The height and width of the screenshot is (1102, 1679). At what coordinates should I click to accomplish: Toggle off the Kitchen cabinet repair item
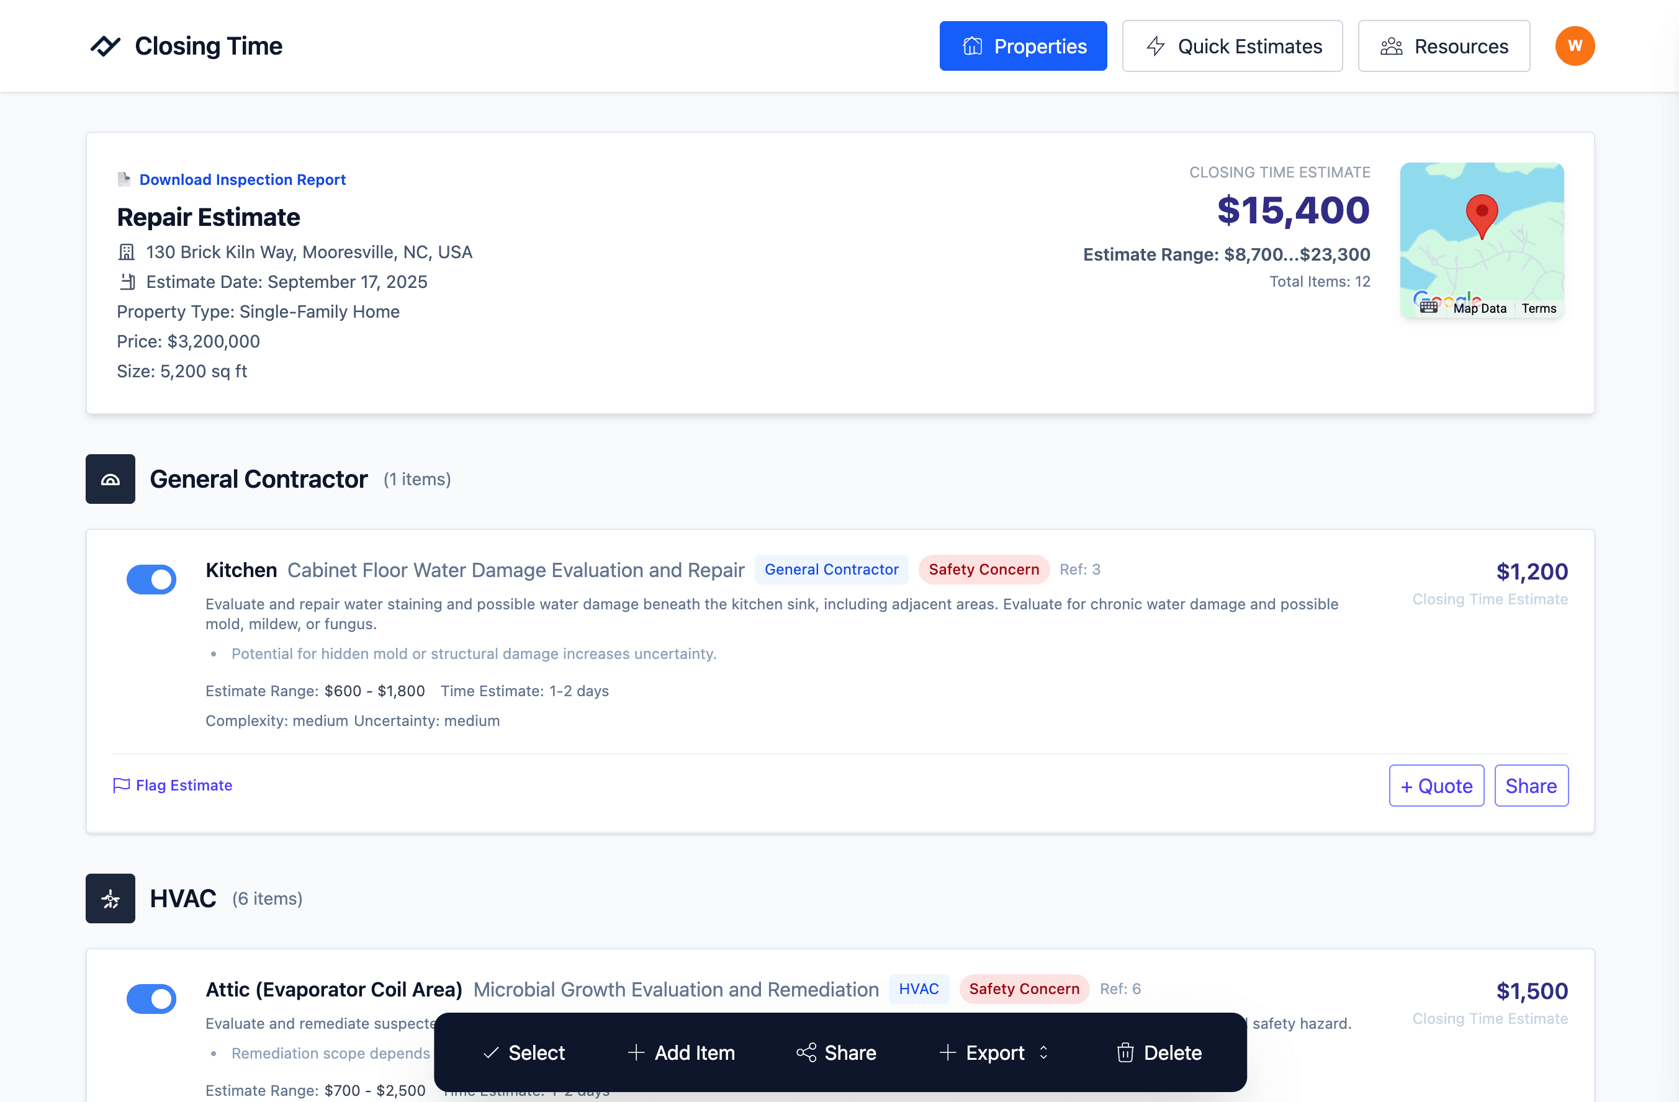[151, 580]
